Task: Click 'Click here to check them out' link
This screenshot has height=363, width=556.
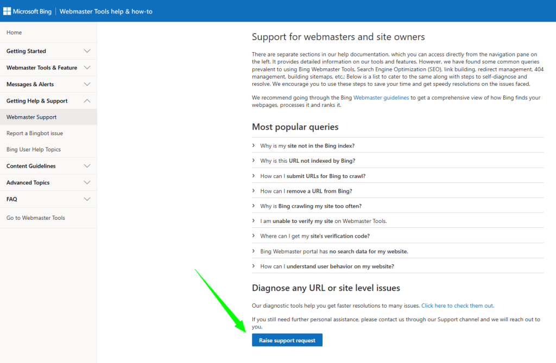Action: (457, 305)
